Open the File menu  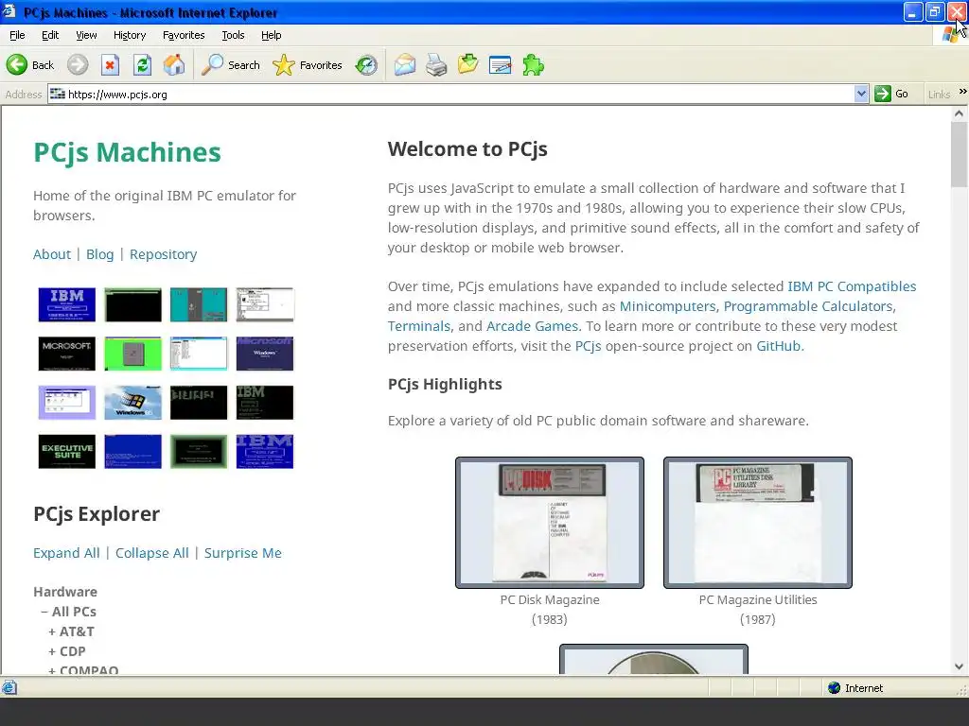(17, 35)
